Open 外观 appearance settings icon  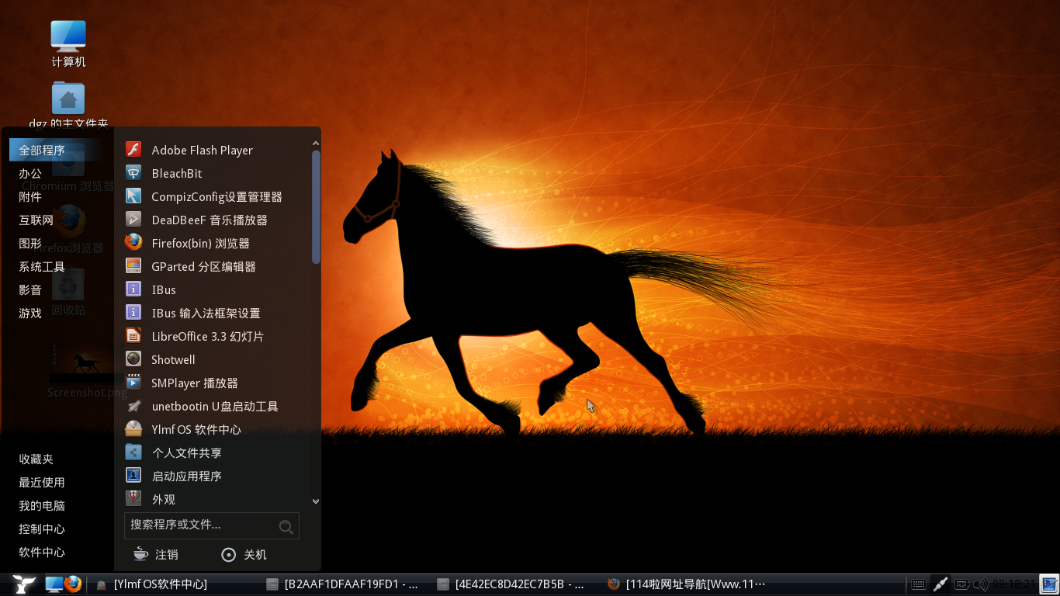(133, 499)
